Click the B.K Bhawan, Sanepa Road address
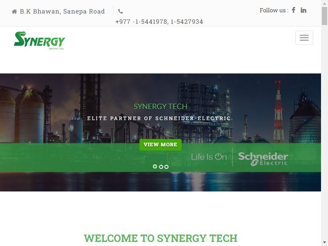328x246 pixels. coord(62,11)
